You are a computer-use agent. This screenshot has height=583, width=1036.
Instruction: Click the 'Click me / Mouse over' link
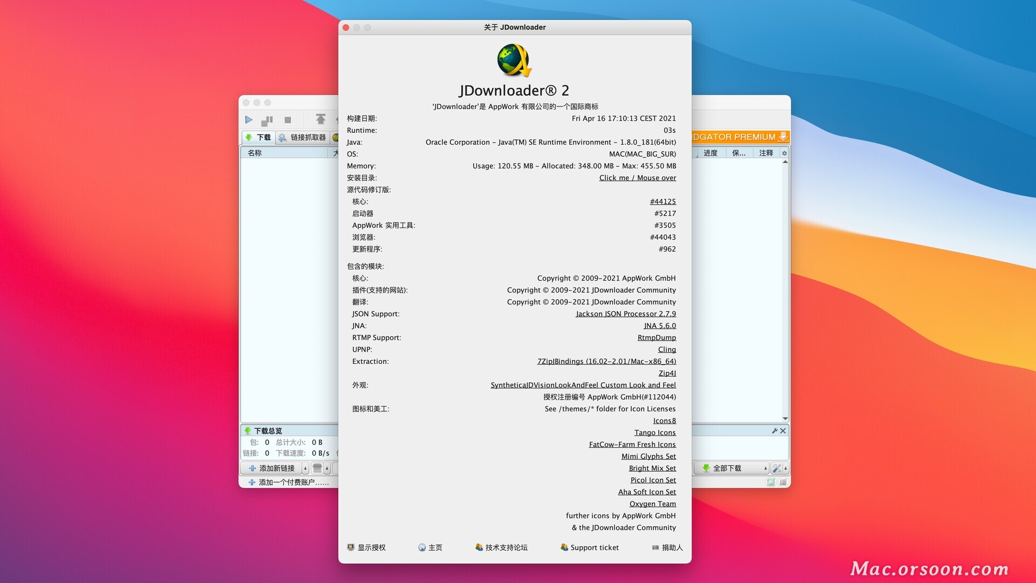[x=637, y=178]
